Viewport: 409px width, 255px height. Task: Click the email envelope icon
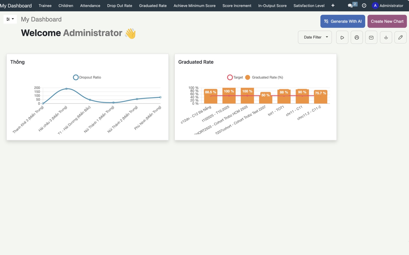(371, 37)
